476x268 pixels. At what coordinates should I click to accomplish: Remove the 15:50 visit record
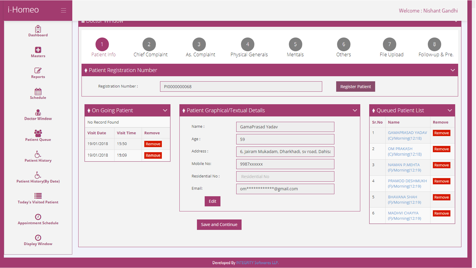pos(153,144)
